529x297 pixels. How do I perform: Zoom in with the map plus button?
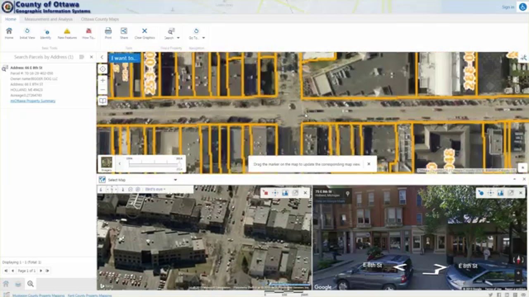(102, 80)
